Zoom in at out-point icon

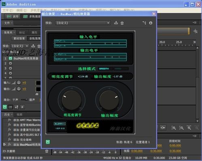[181, 128]
